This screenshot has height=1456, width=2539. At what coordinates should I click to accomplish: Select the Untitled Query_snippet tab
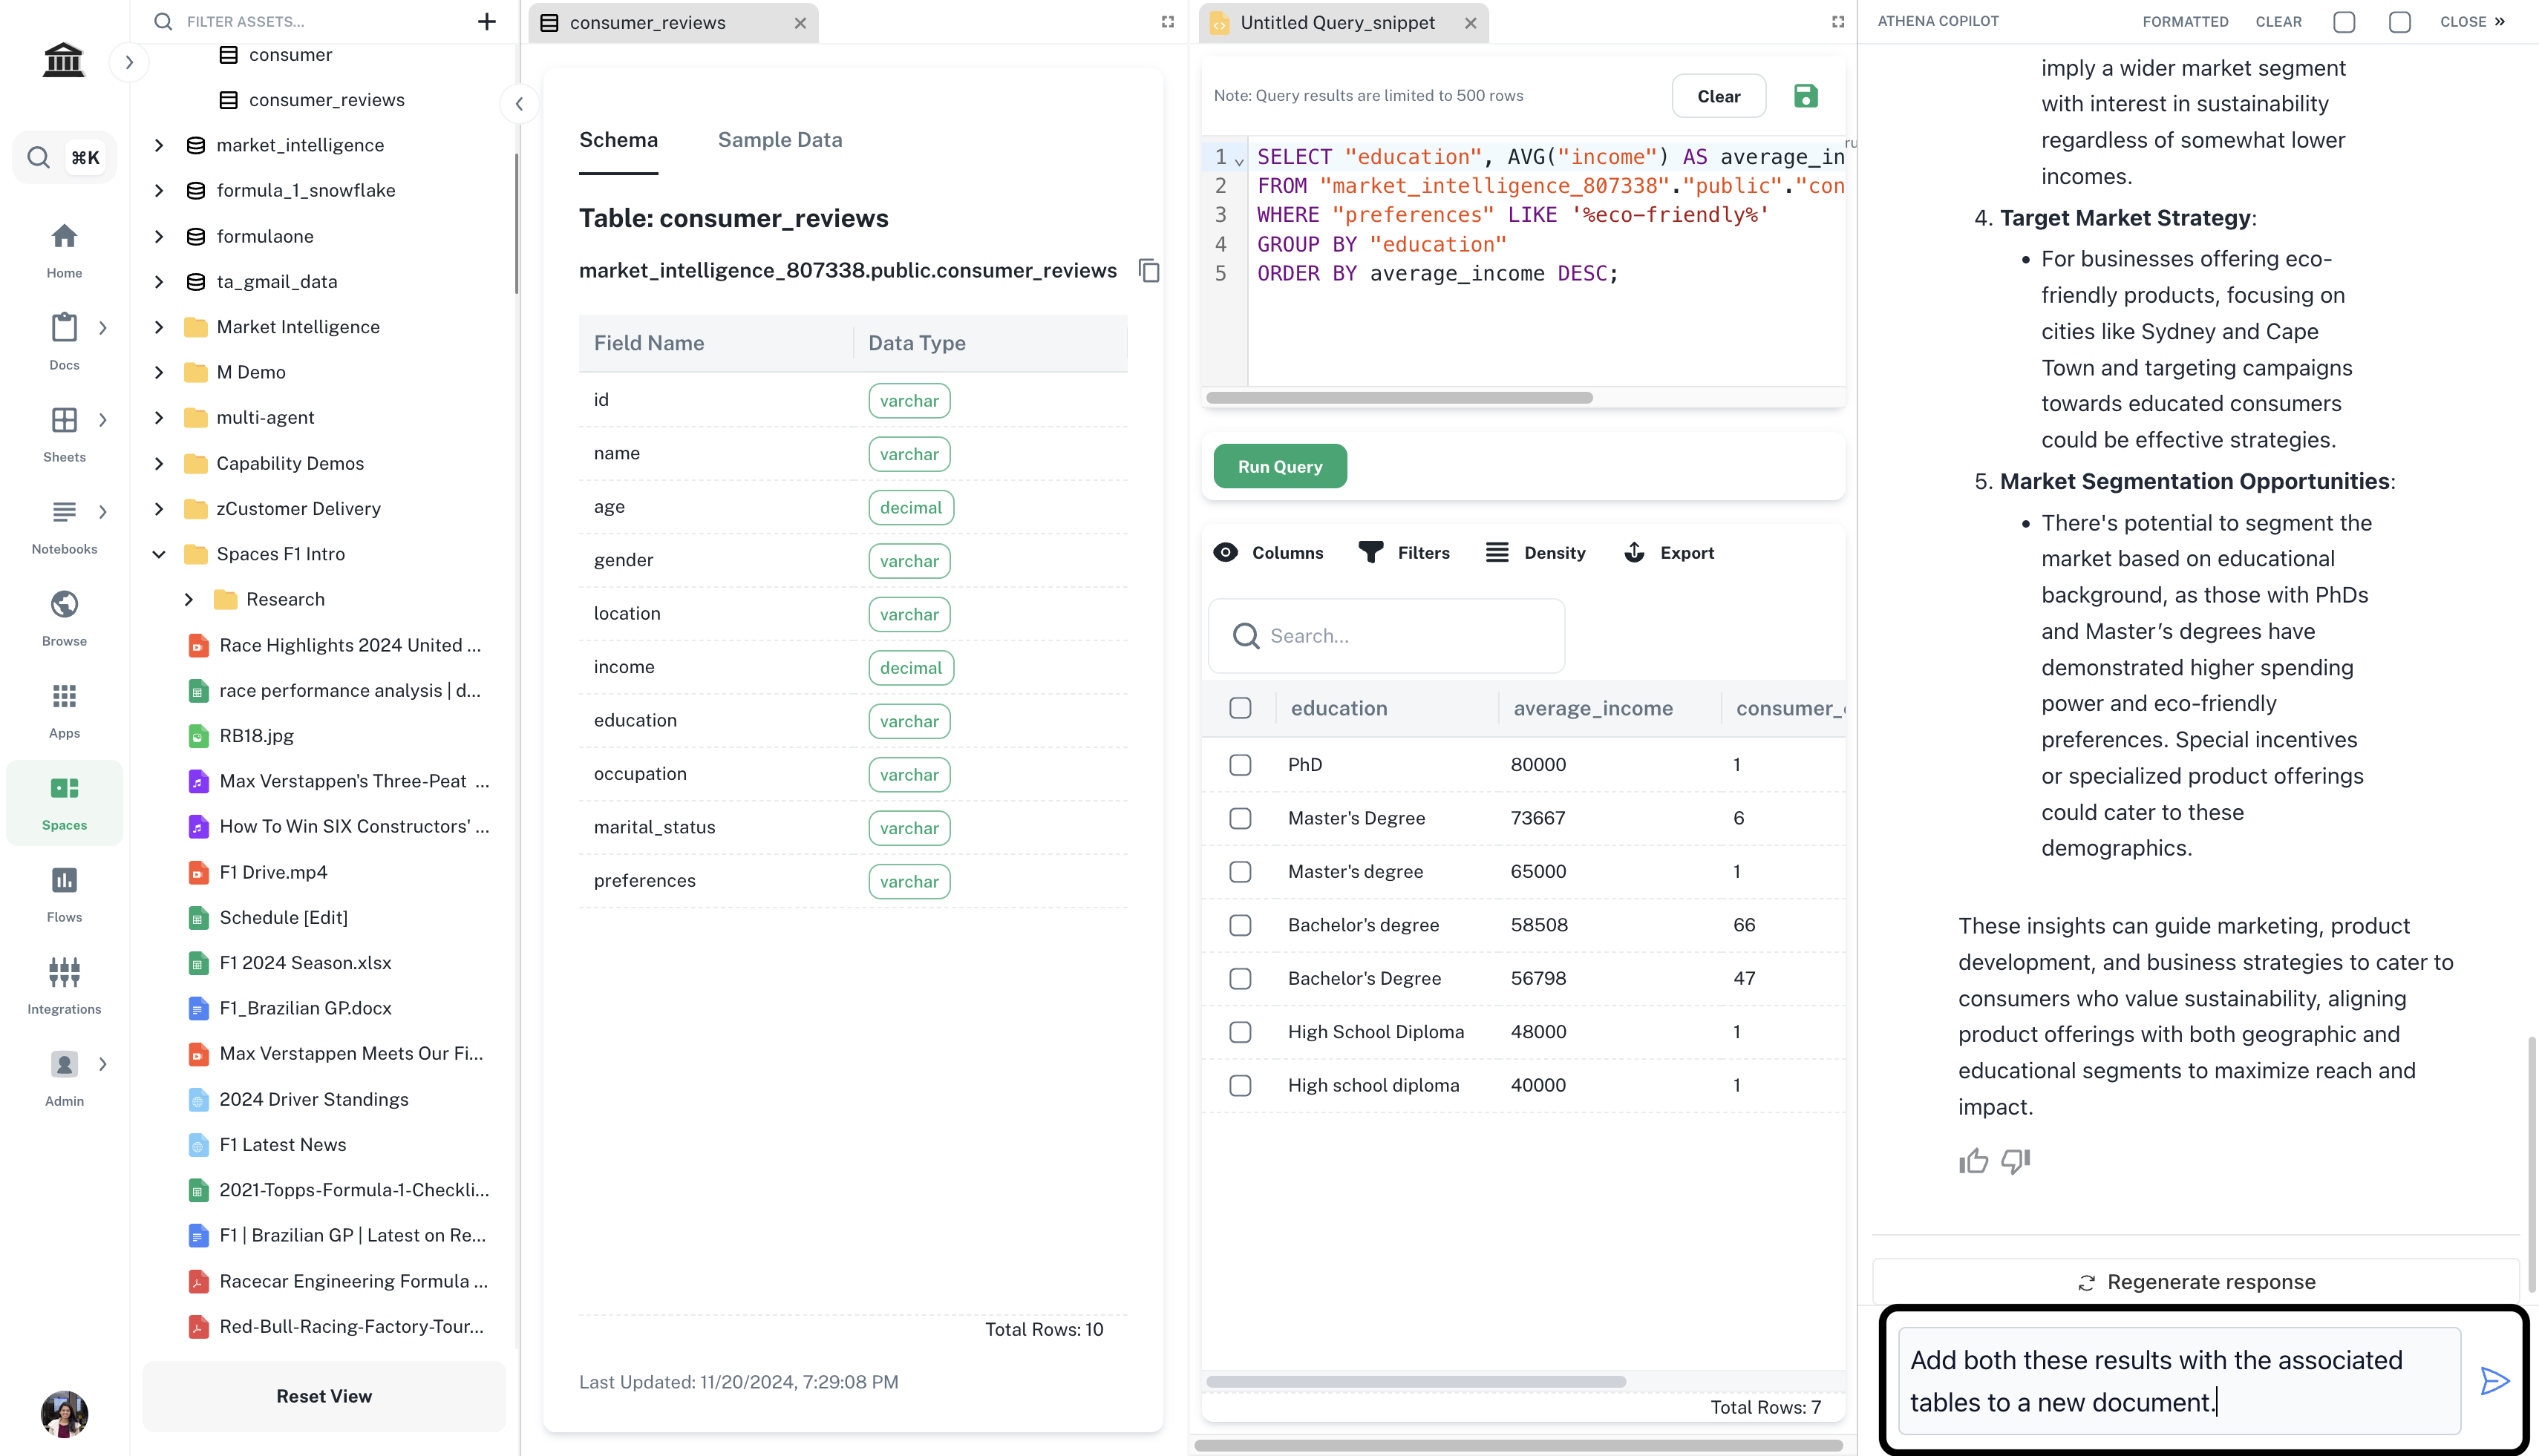click(1336, 22)
